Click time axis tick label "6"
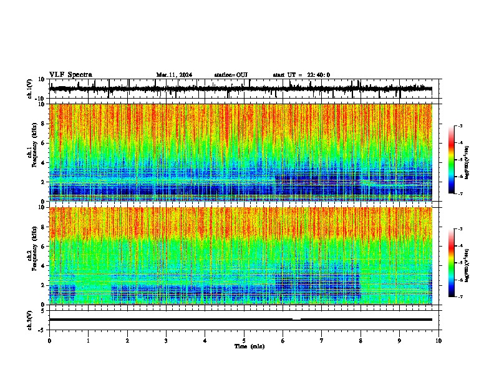Image resolution: width=494 pixels, height=382 pixels. [283, 341]
